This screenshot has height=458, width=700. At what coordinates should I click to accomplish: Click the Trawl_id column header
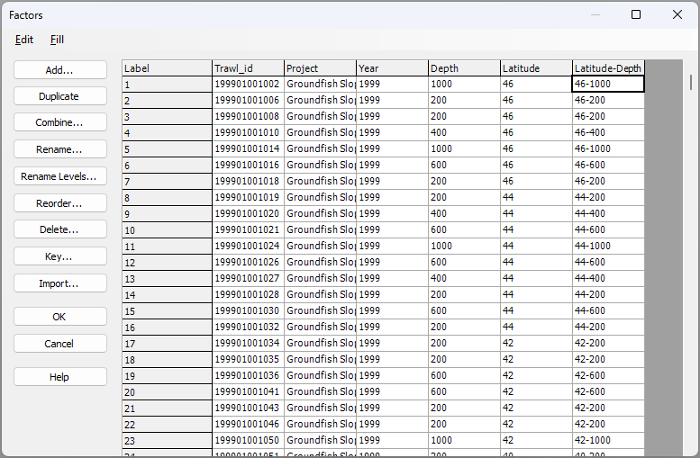[x=248, y=68]
